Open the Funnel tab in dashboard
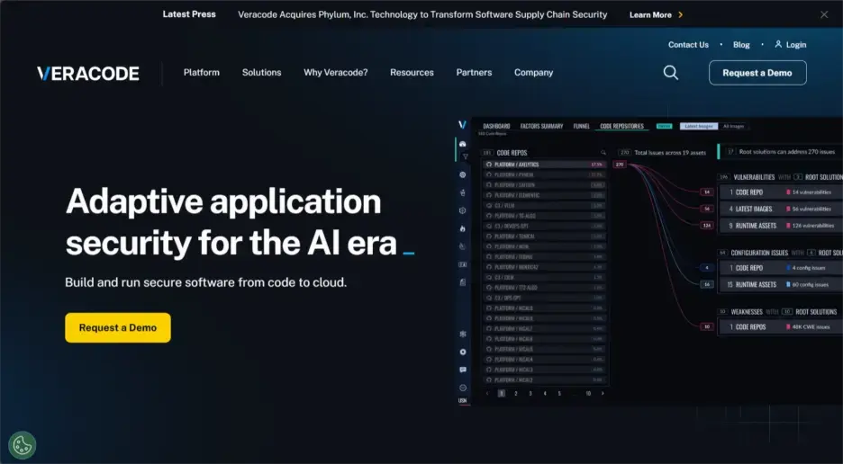Image resolution: width=843 pixels, height=464 pixels. point(581,126)
